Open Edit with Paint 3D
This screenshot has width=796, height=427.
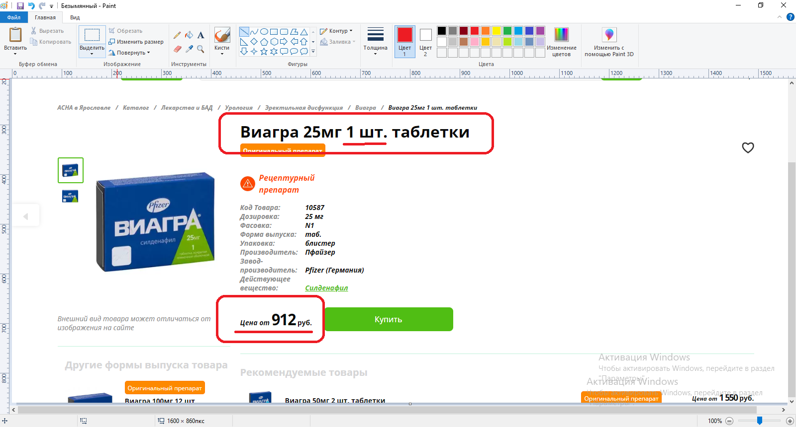click(x=609, y=42)
